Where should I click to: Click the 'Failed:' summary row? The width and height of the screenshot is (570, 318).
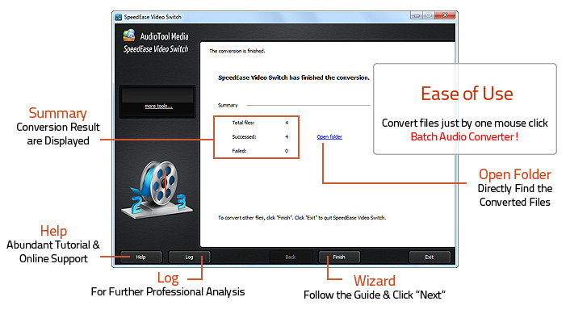click(x=260, y=151)
